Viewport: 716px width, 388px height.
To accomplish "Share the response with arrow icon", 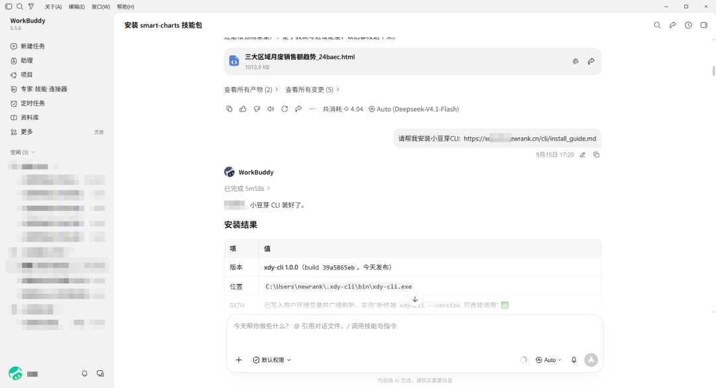I will (298, 109).
